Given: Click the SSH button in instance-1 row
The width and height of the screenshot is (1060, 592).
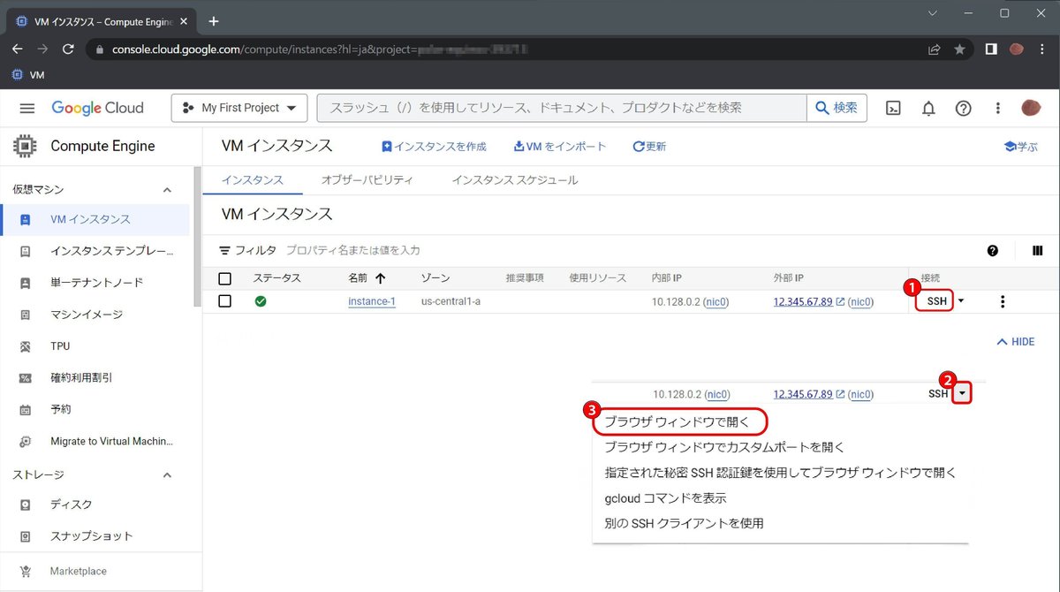Looking at the screenshot, I should 936,301.
